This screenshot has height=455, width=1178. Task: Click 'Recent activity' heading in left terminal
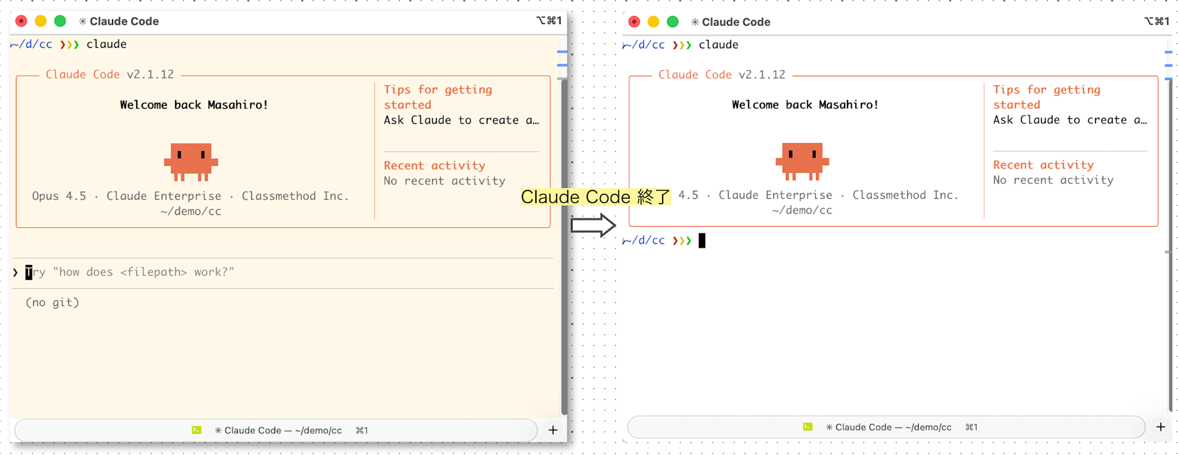[x=435, y=166]
